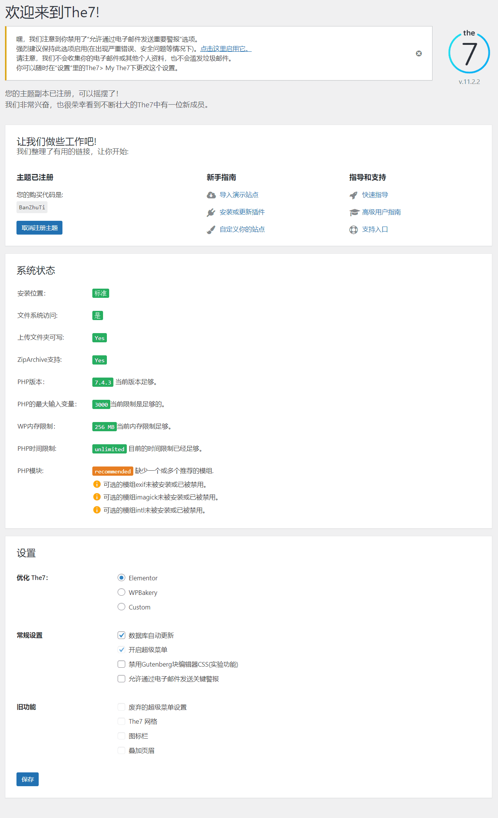Click the The7 logo
The image size is (498, 818).
point(469,52)
